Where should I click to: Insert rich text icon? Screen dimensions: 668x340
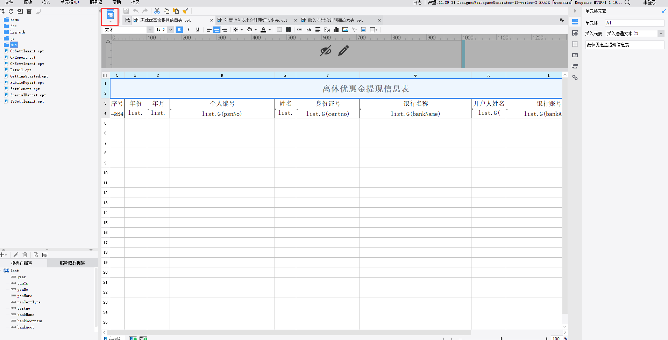318,30
